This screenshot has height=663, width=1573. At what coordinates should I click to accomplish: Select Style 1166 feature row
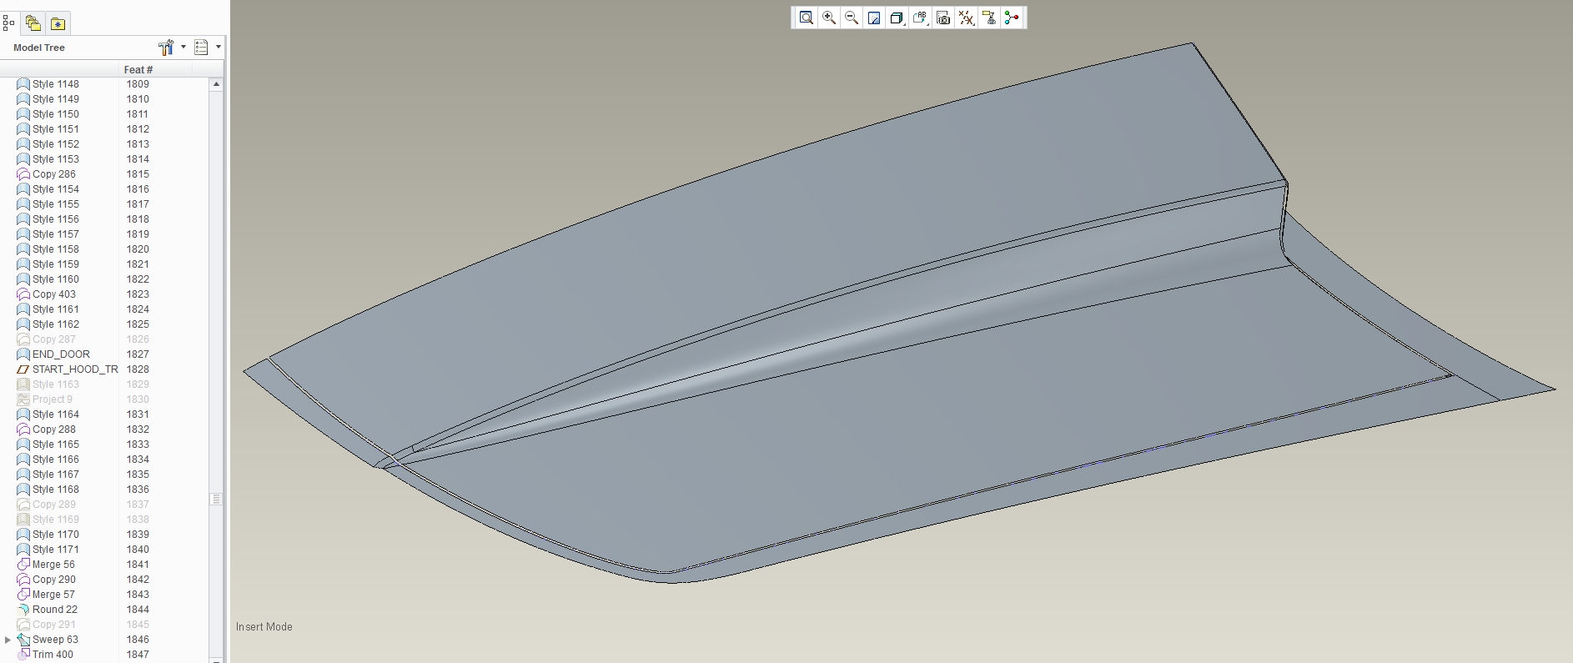(56, 460)
